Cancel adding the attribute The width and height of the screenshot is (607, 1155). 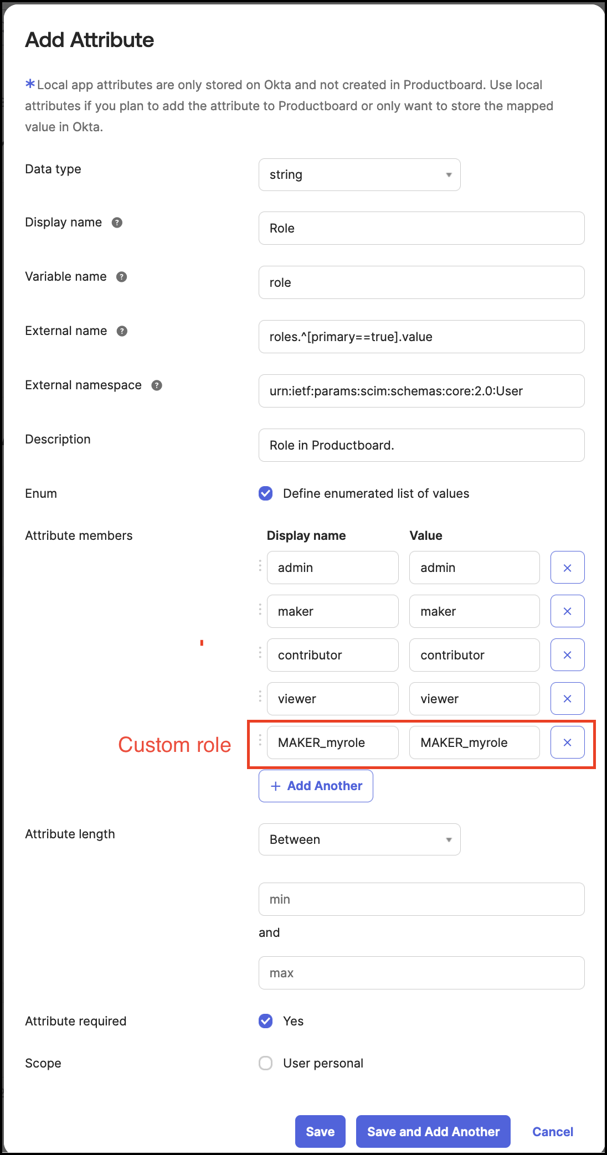[553, 1132]
